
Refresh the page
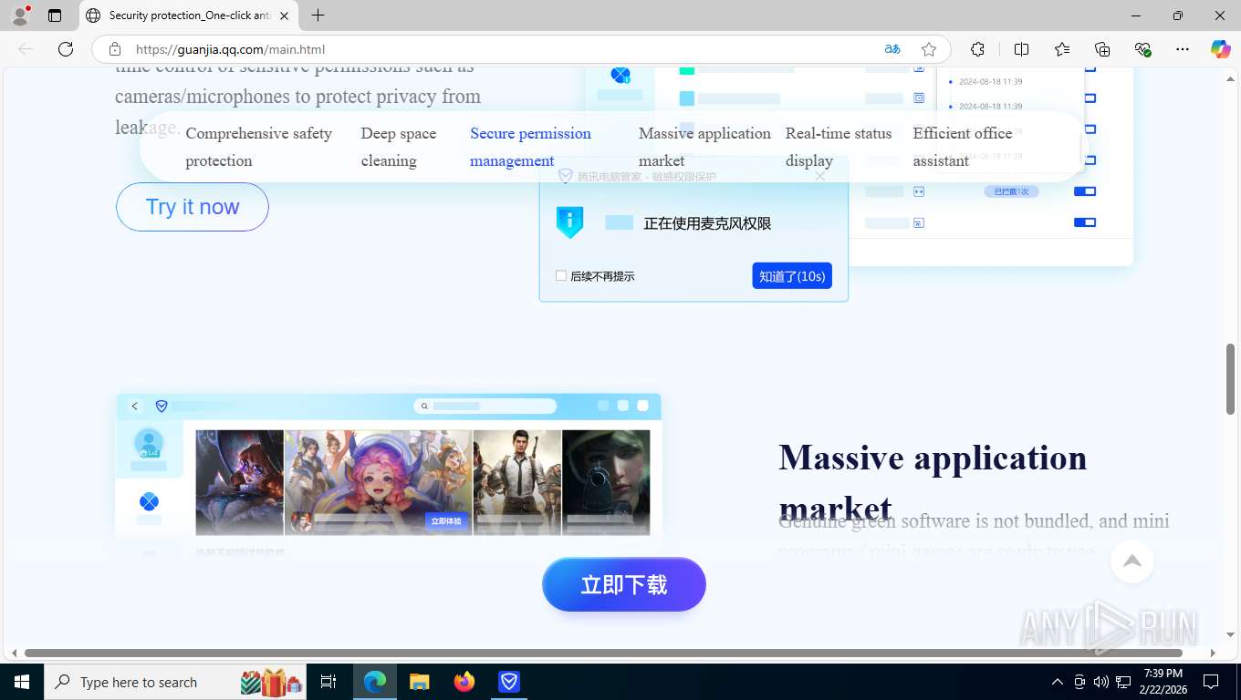pyautogui.click(x=66, y=49)
